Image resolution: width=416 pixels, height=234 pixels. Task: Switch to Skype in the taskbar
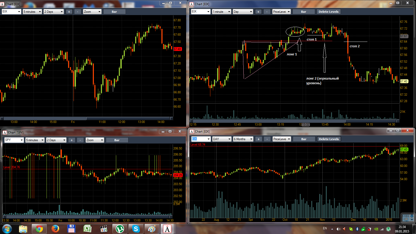(x=136, y=229)
